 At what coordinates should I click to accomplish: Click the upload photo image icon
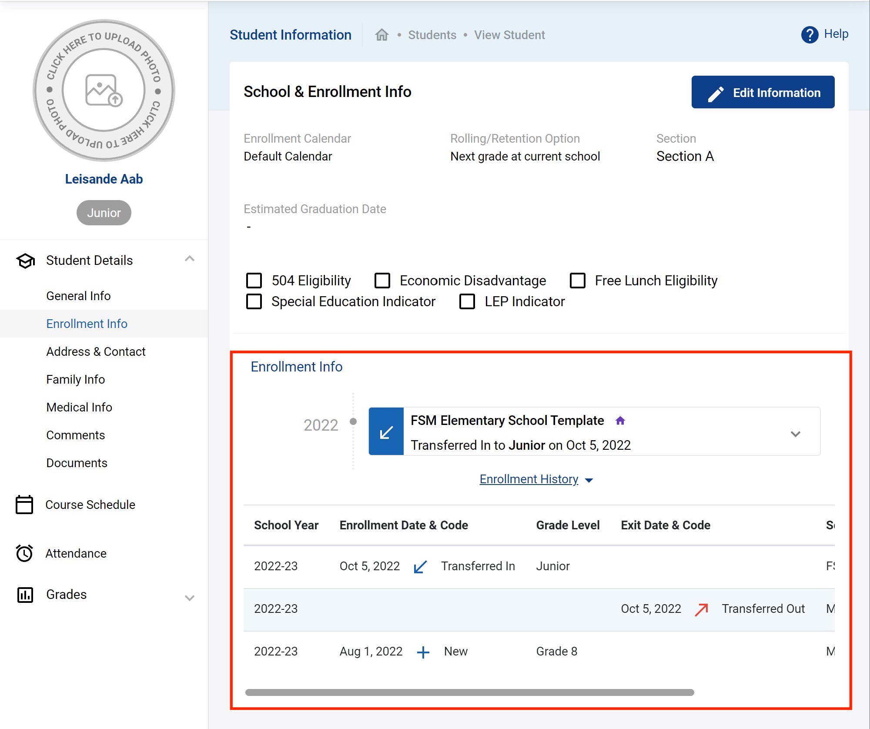(x=104, y=90)
